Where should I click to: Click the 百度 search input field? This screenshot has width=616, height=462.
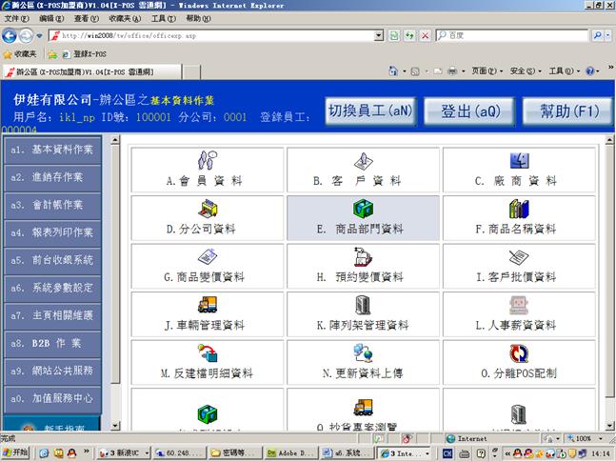coord(514,36)
